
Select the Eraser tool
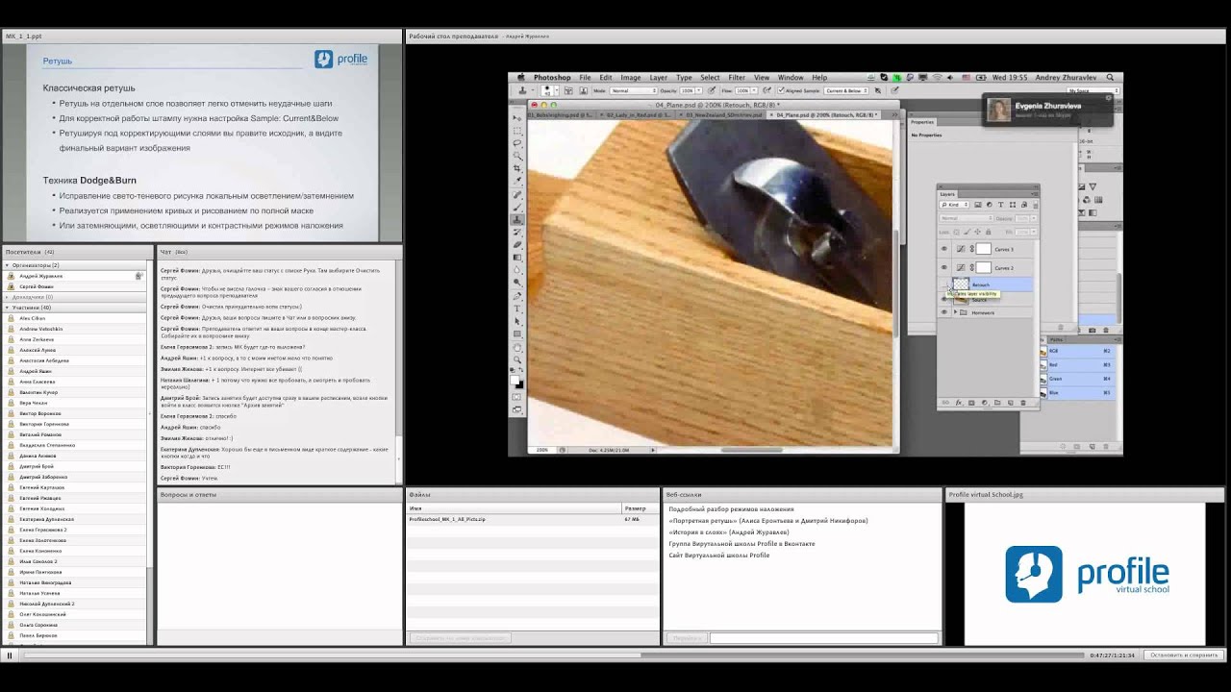[517, 244]
